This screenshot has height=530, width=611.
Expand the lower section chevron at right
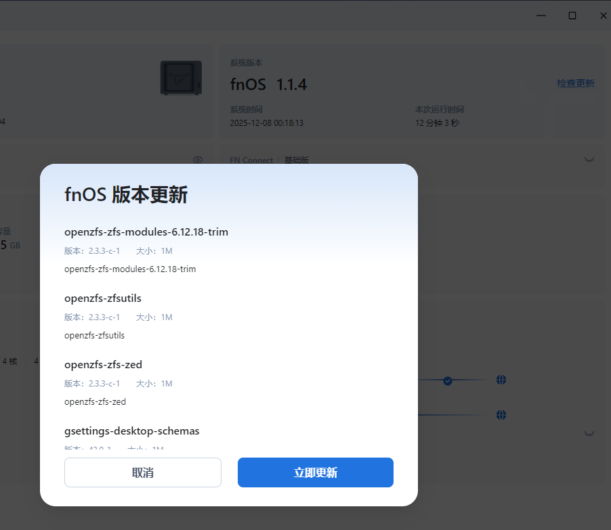pyautogui.click(x=589, y=433)
